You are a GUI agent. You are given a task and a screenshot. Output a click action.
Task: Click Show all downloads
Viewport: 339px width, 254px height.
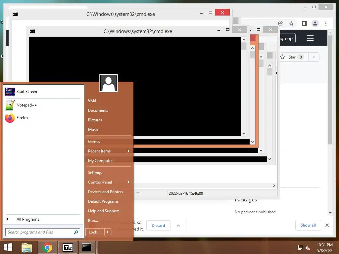point(308,225)
